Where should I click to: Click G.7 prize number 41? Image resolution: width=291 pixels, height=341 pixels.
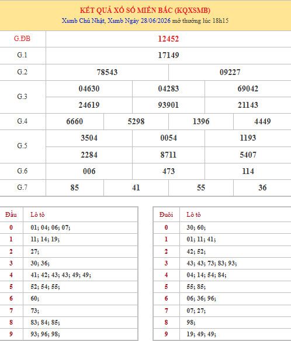click(x=136, y=187)
